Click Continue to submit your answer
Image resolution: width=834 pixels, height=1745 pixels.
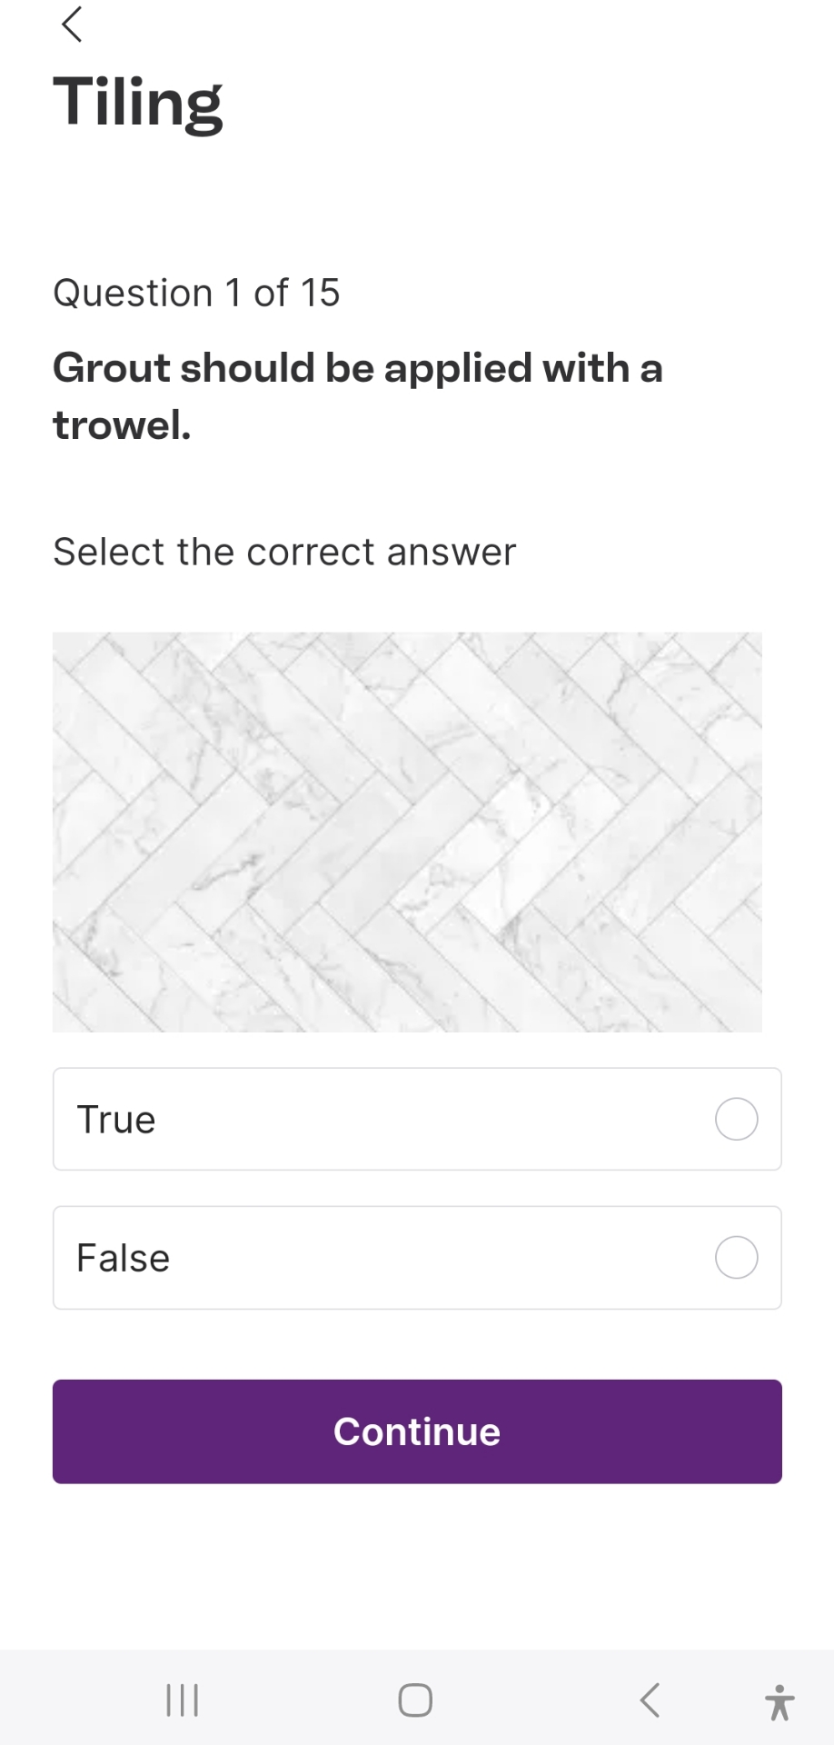(416, 1431)
